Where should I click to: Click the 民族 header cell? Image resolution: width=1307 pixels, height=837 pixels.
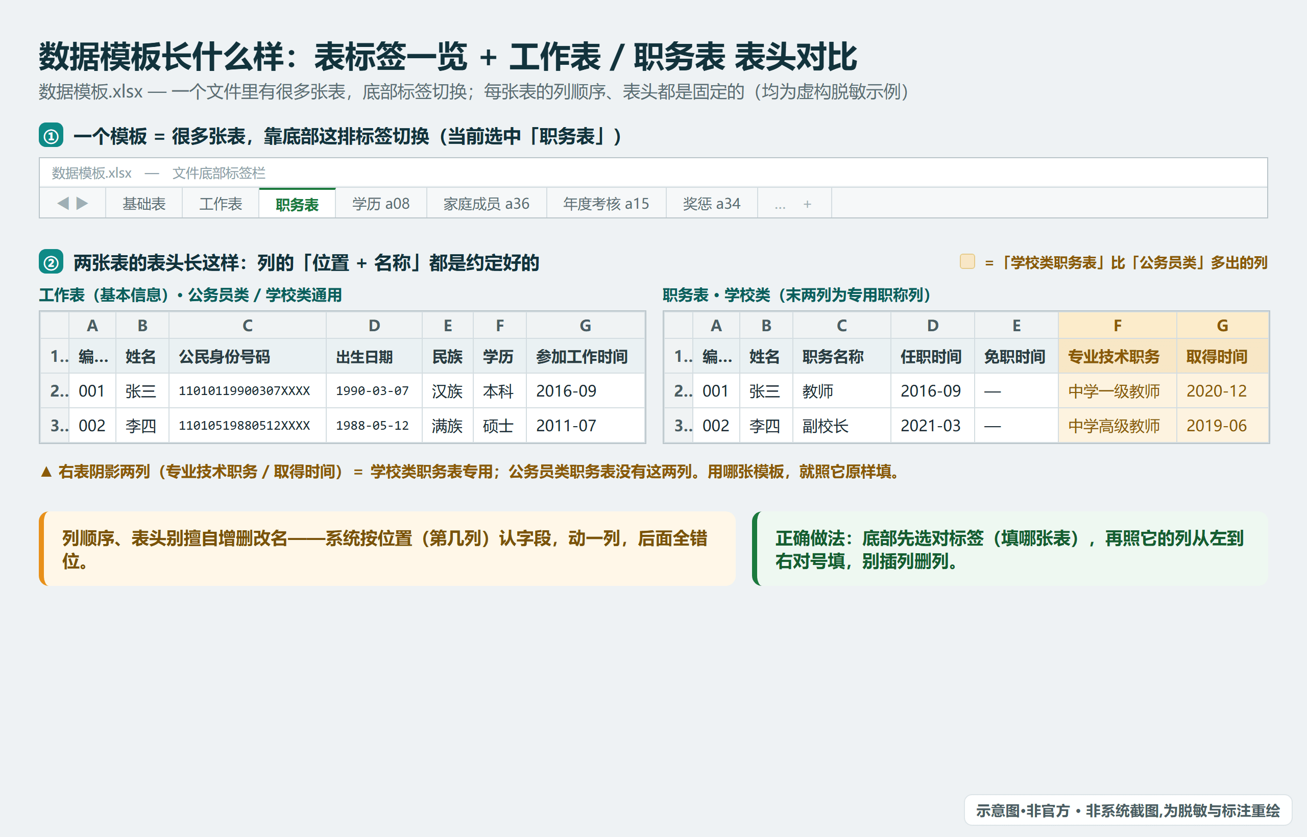click(x=447, y=357)
